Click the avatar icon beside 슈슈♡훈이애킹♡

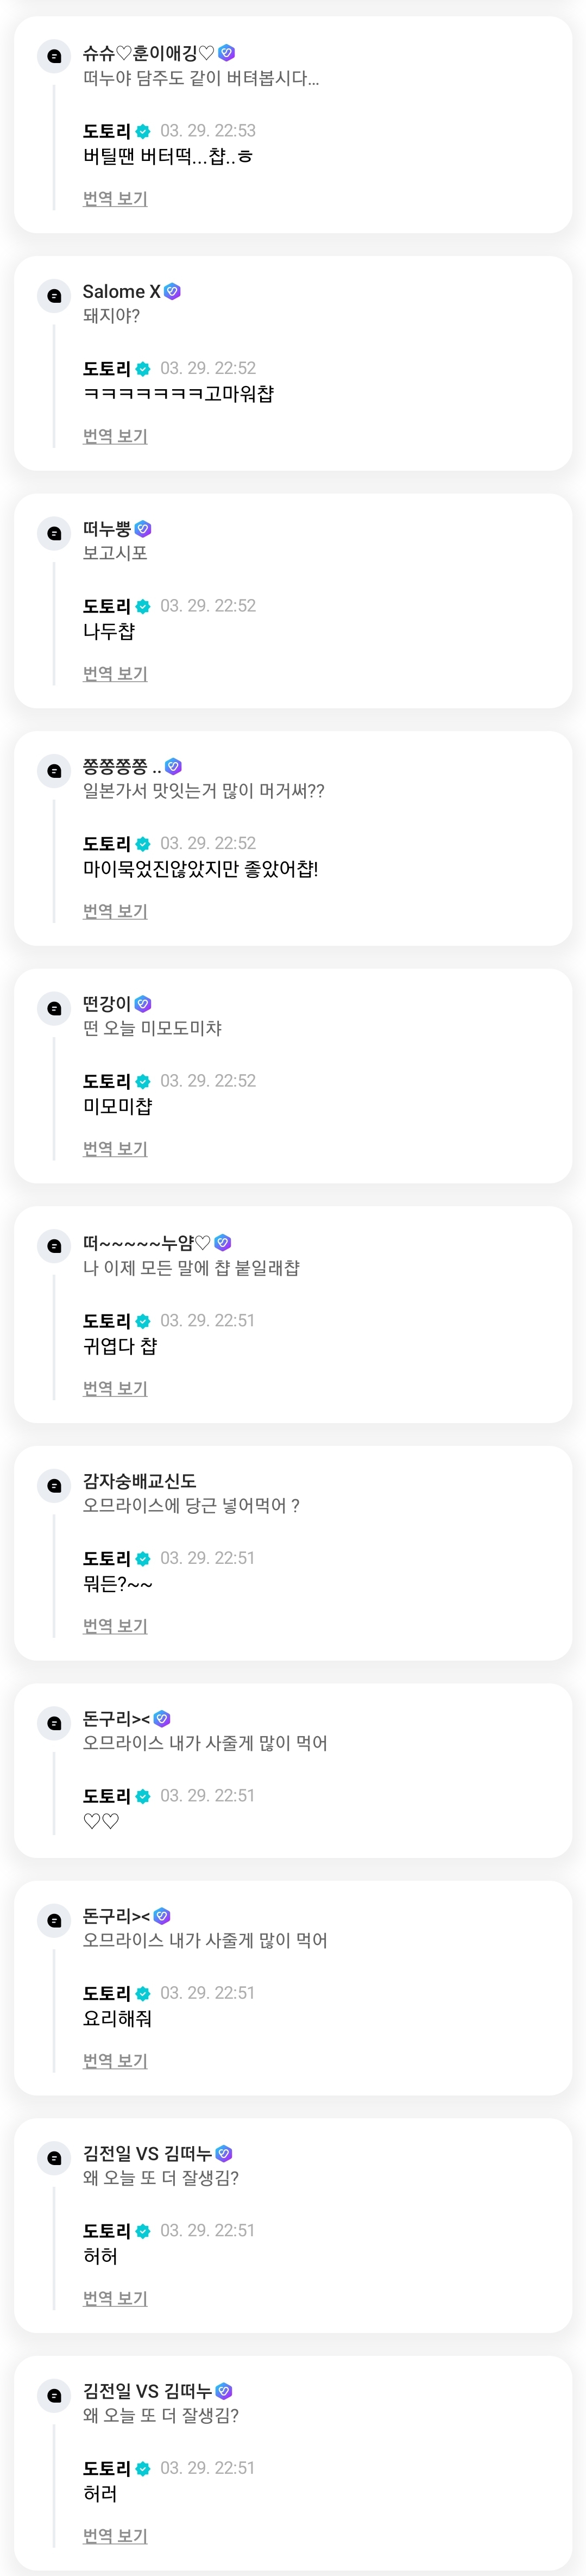pos(55,56)
